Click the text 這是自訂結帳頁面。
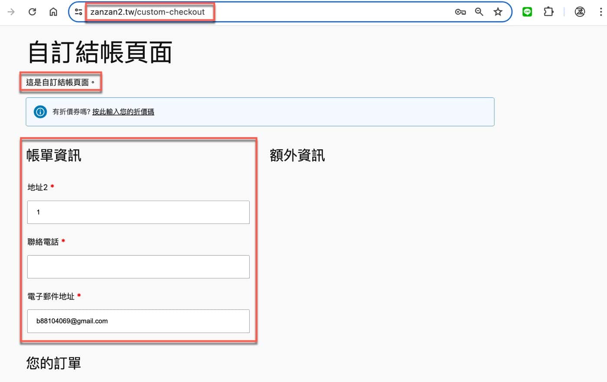The height and width of the screenshot is (382, 607). (x=60, y=82)
